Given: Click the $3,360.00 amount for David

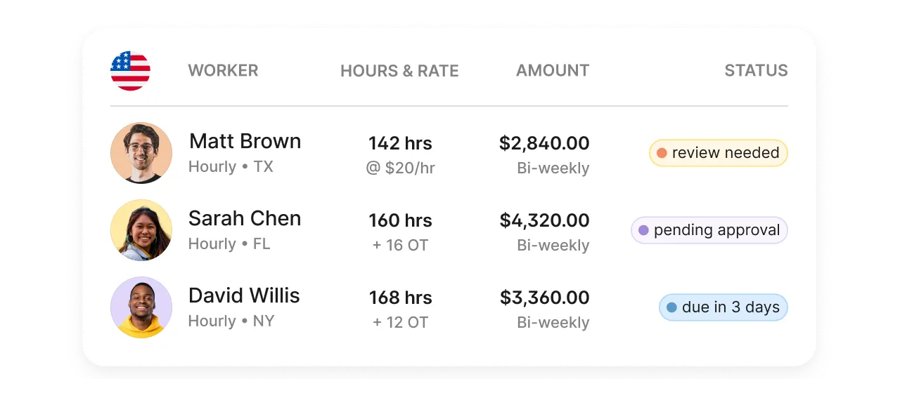Looking at the screenshot, I should [x=544, y=298].
